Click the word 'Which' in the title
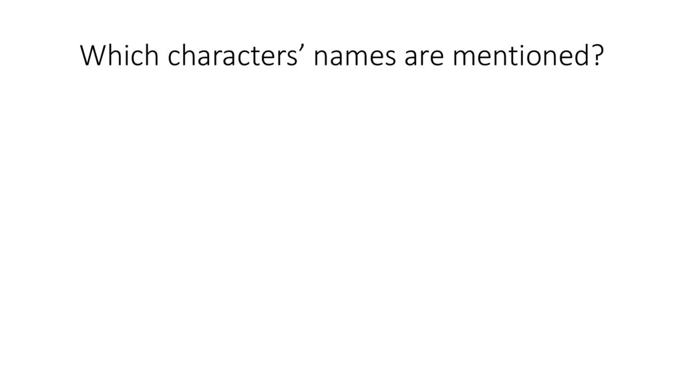Screen dimensions: 684x383 [120, 57]
